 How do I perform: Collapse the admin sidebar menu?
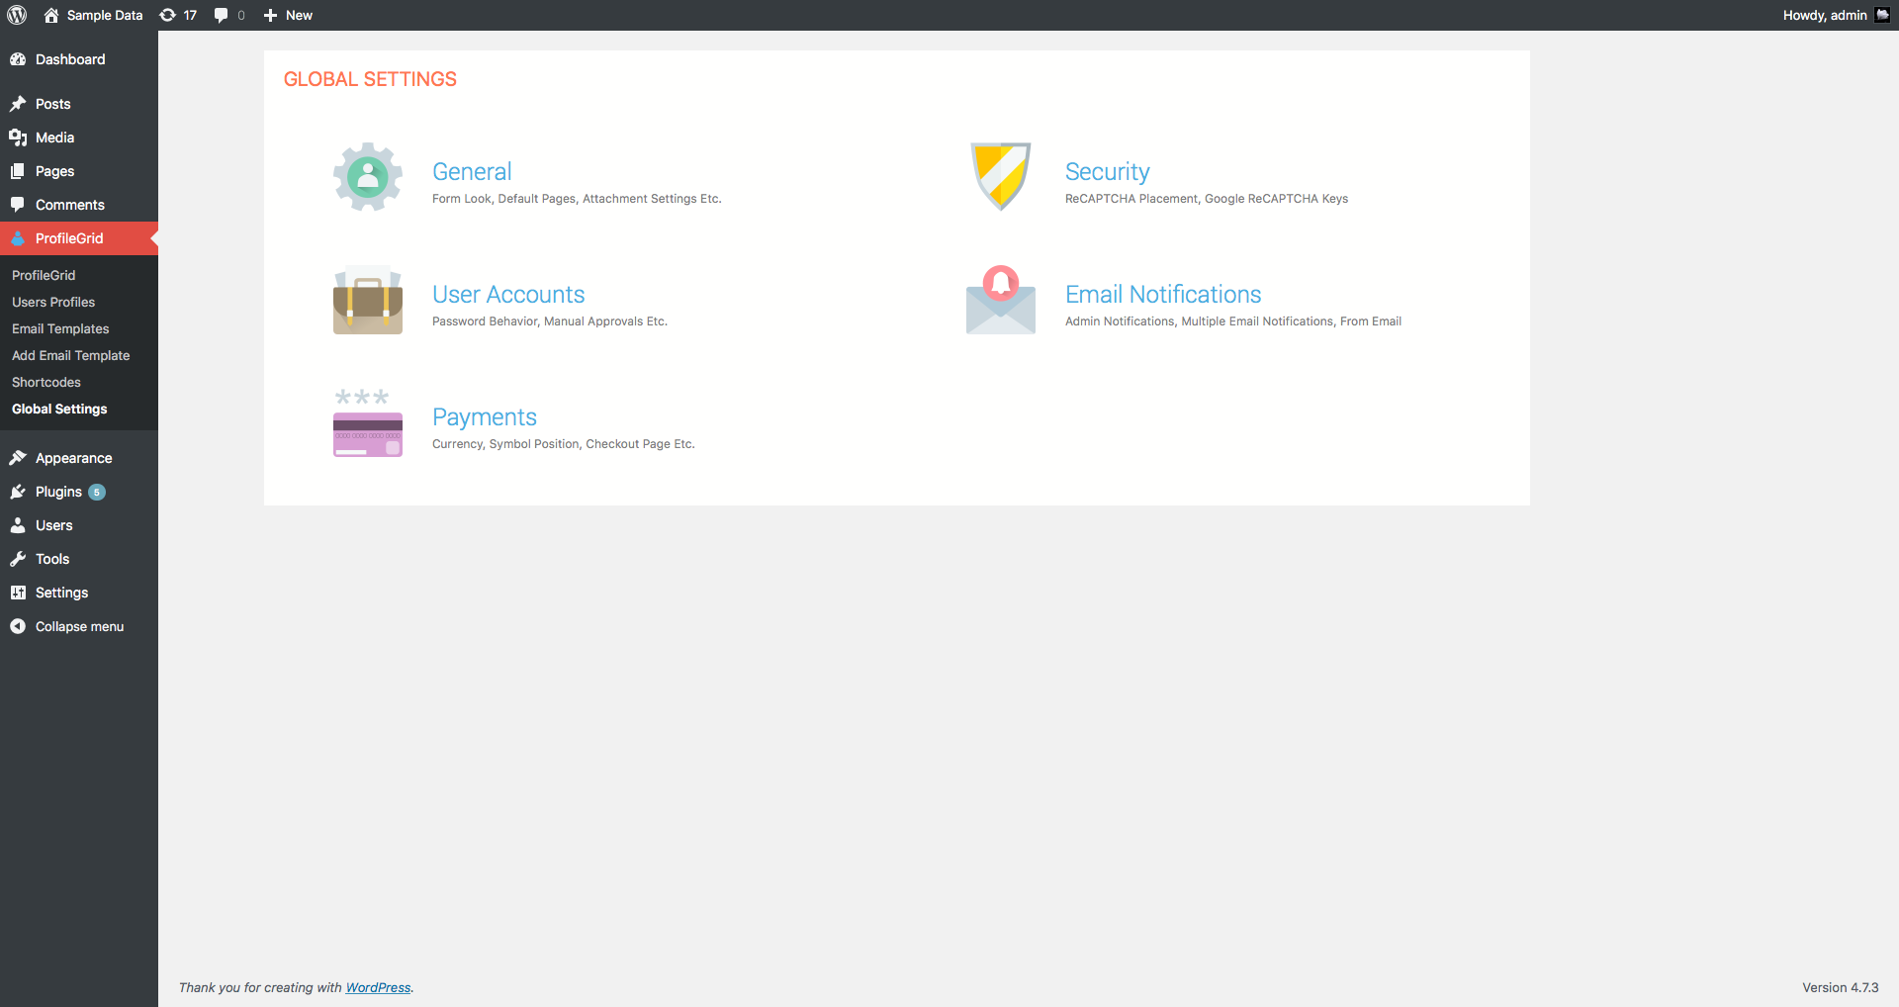(x=79, y=626)
